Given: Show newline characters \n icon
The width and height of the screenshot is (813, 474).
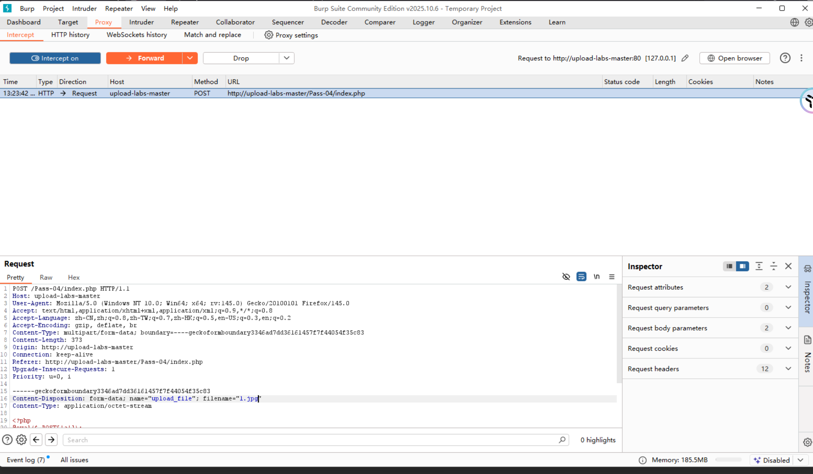Looking at the screenshot, I should click(597, 277).
